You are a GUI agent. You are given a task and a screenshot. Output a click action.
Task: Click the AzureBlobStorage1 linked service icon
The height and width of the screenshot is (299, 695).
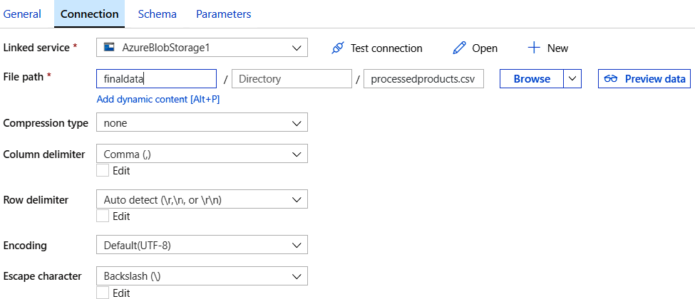click(109, 48)
